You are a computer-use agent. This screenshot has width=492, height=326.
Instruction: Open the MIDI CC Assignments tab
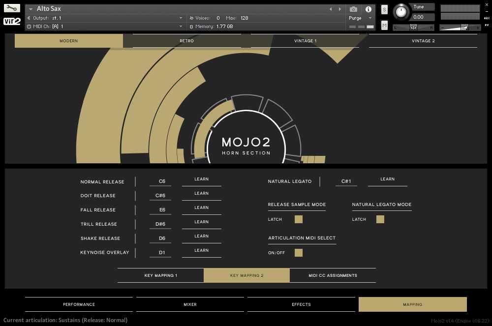[x=333, y=275]
